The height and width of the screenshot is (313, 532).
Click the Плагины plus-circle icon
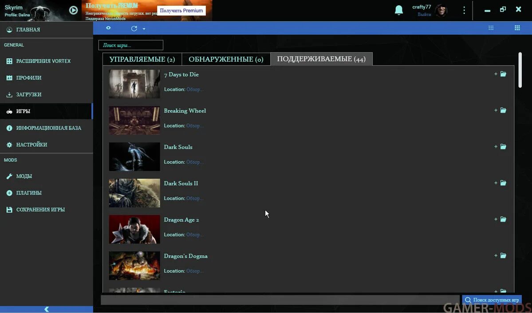9,193
